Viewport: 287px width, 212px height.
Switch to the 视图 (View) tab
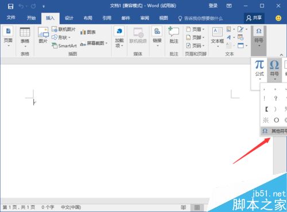(164, 18)
